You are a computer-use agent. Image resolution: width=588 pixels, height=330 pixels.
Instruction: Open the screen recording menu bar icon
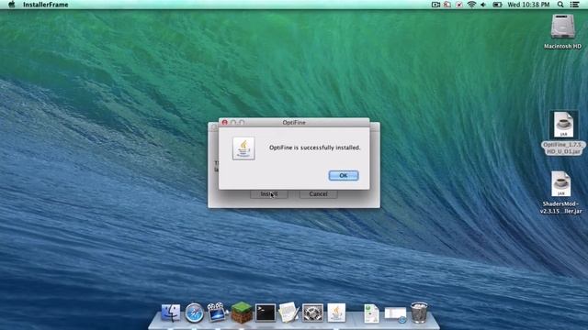tap(435, 5)
